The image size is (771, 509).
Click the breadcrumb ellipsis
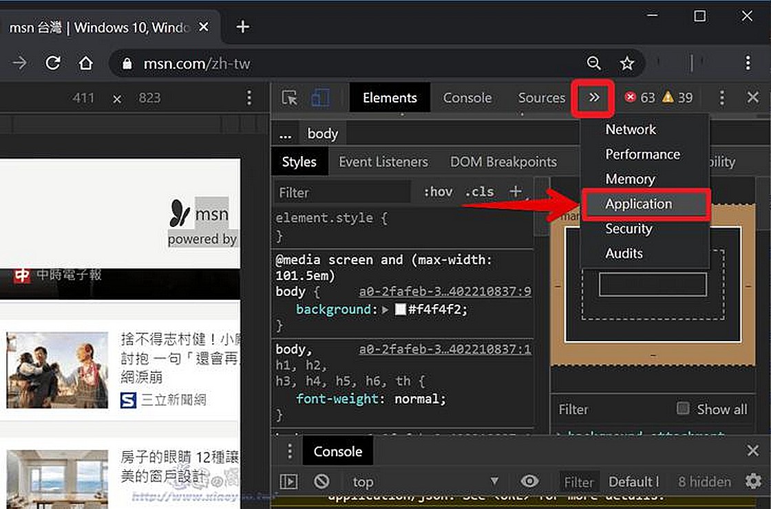coord(285,135)
